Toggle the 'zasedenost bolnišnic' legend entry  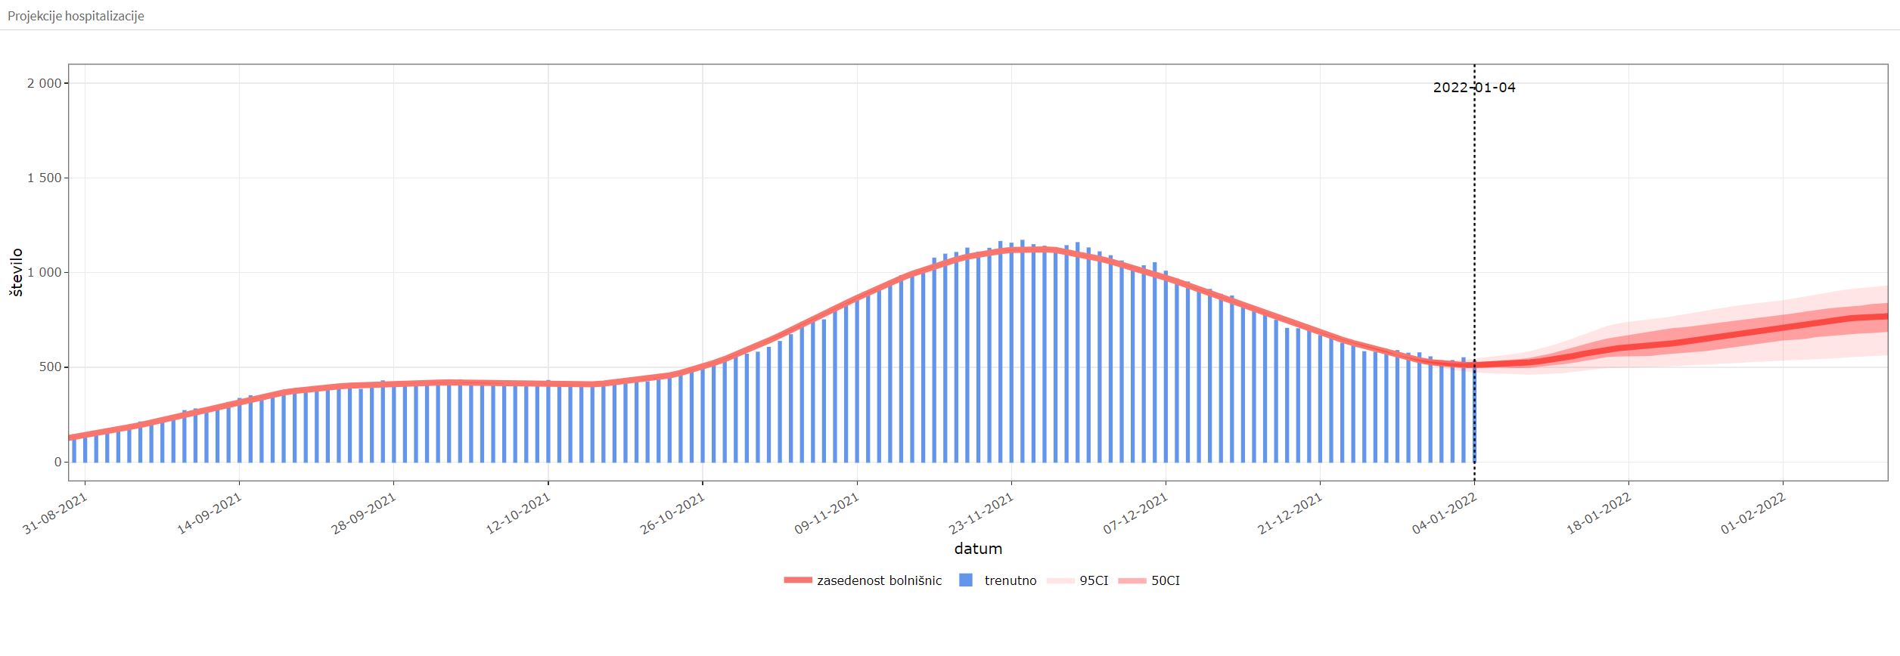[879, 580]
